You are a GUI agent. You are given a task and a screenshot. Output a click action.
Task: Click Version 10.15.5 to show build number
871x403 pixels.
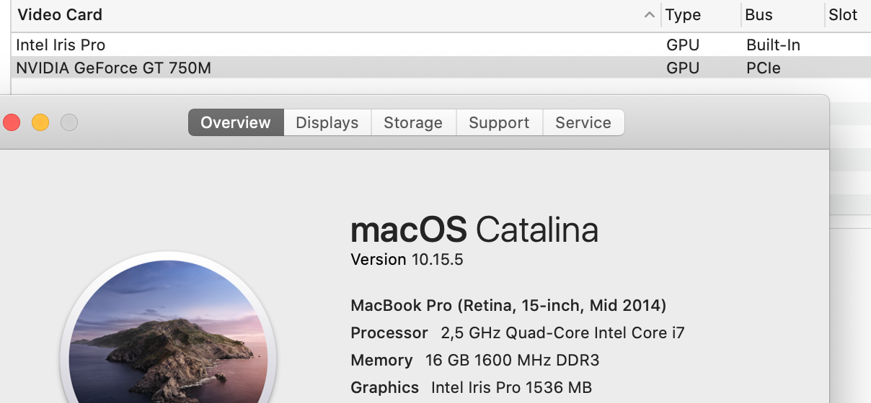pyautogui.click(x=407, y=259)
